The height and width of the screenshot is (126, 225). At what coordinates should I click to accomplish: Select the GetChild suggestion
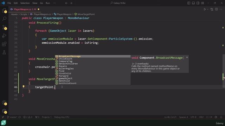click(93, 81)
